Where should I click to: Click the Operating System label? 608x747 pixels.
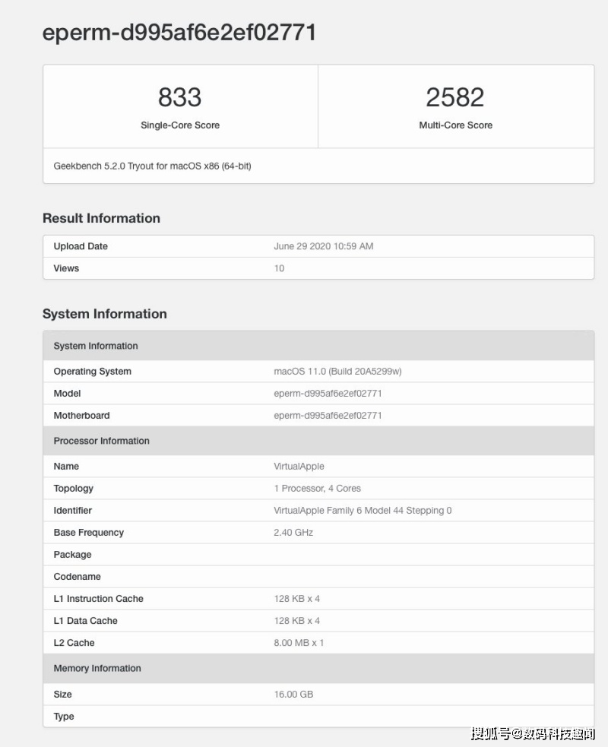[x=93, y=372]
